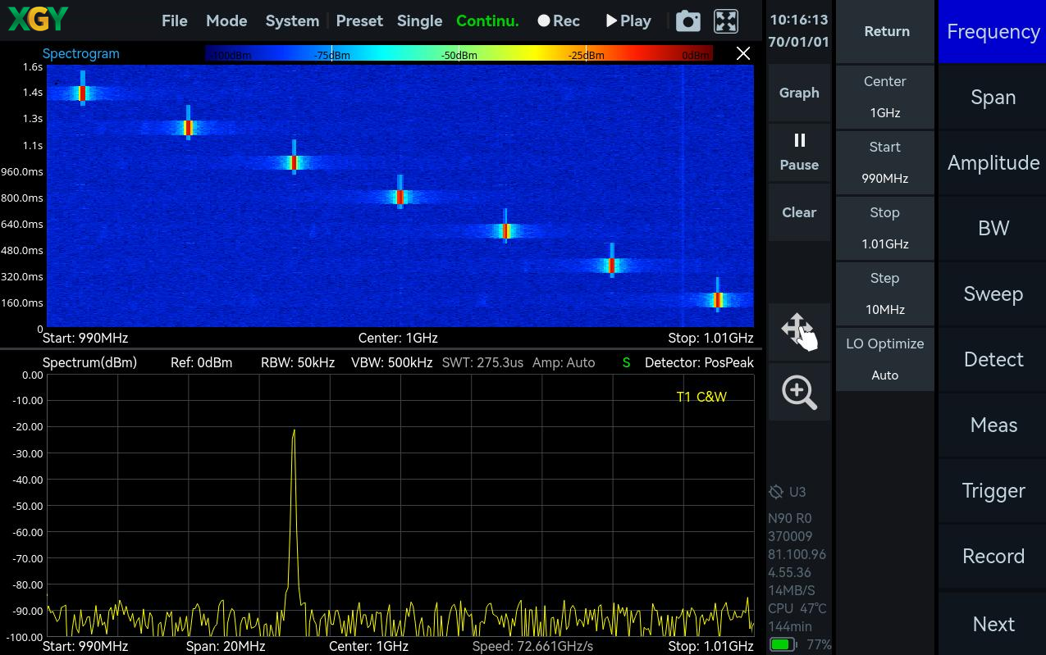Click the Amp: Auto label
Image resolution: width=1046 pixels, height=655 pixels.
pos(564,362)
